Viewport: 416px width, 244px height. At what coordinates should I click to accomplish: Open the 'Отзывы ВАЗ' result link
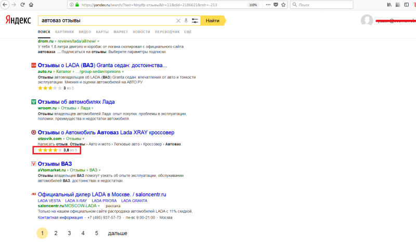(x=55, y=164)
